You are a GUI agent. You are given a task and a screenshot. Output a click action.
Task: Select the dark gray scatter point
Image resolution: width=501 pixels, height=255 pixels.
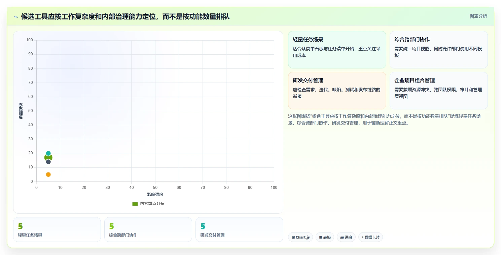pyautogui.click(x=48, y=162)
